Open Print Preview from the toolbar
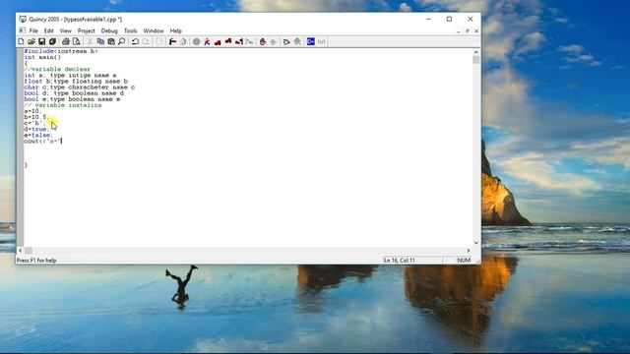 pyautogui.click(x=77, y=41)
